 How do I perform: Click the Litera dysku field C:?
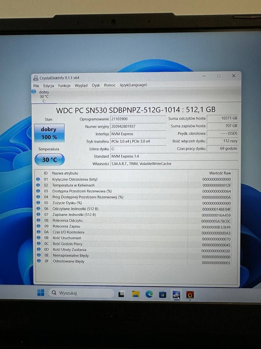[x=138, y=149]
